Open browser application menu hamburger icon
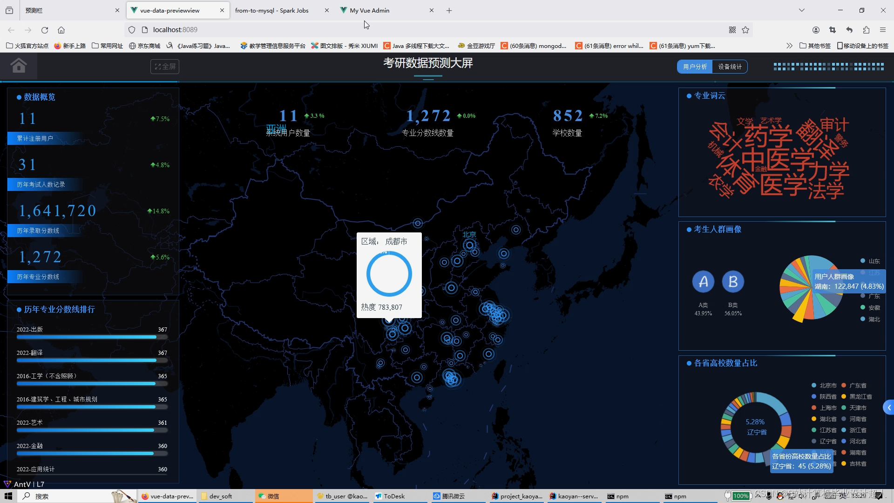894x503 pixels. 883,30
